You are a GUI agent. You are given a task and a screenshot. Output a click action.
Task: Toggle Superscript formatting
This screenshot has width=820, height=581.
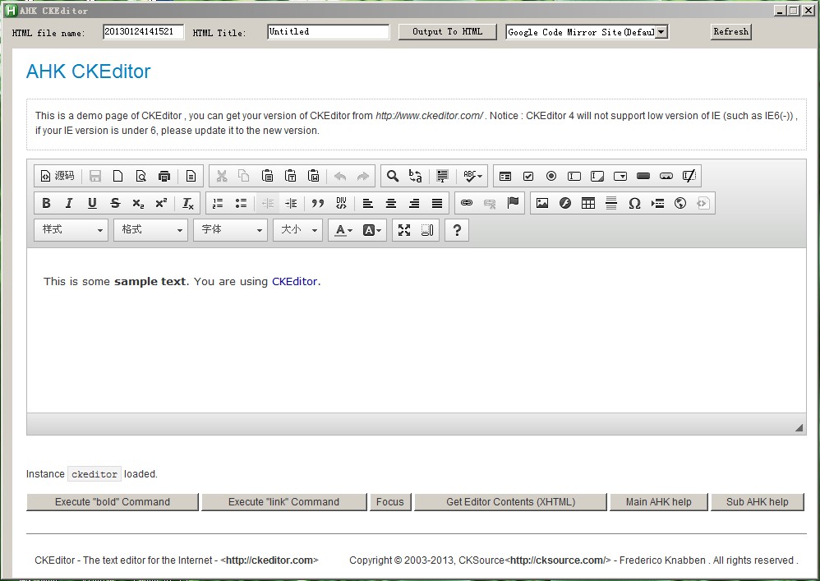coord(161,204)
